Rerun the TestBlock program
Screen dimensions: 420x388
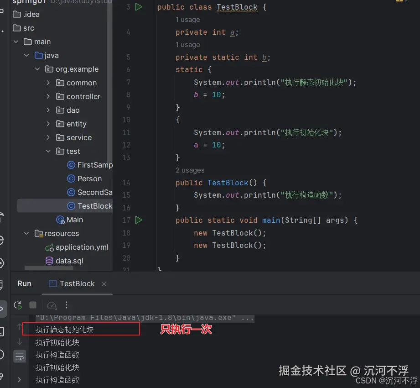(17, 305)
